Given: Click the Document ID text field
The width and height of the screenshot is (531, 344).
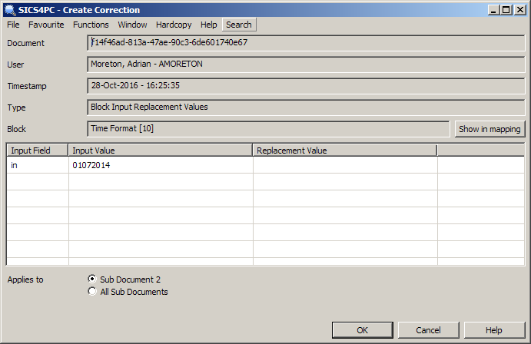Looking at the screenshot, I should tap(306, 43).
